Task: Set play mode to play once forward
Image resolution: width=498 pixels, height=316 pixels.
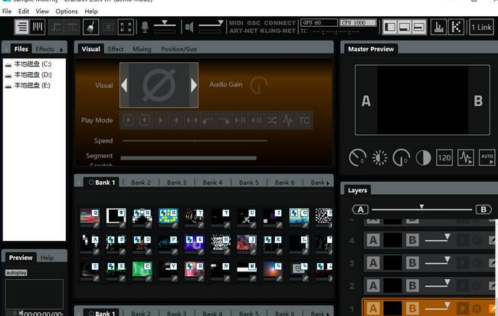Action: click(160, 120)
